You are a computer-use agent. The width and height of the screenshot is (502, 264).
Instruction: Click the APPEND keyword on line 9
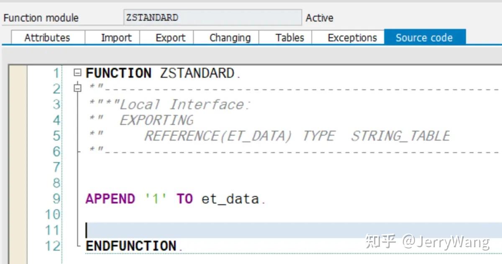110,199
